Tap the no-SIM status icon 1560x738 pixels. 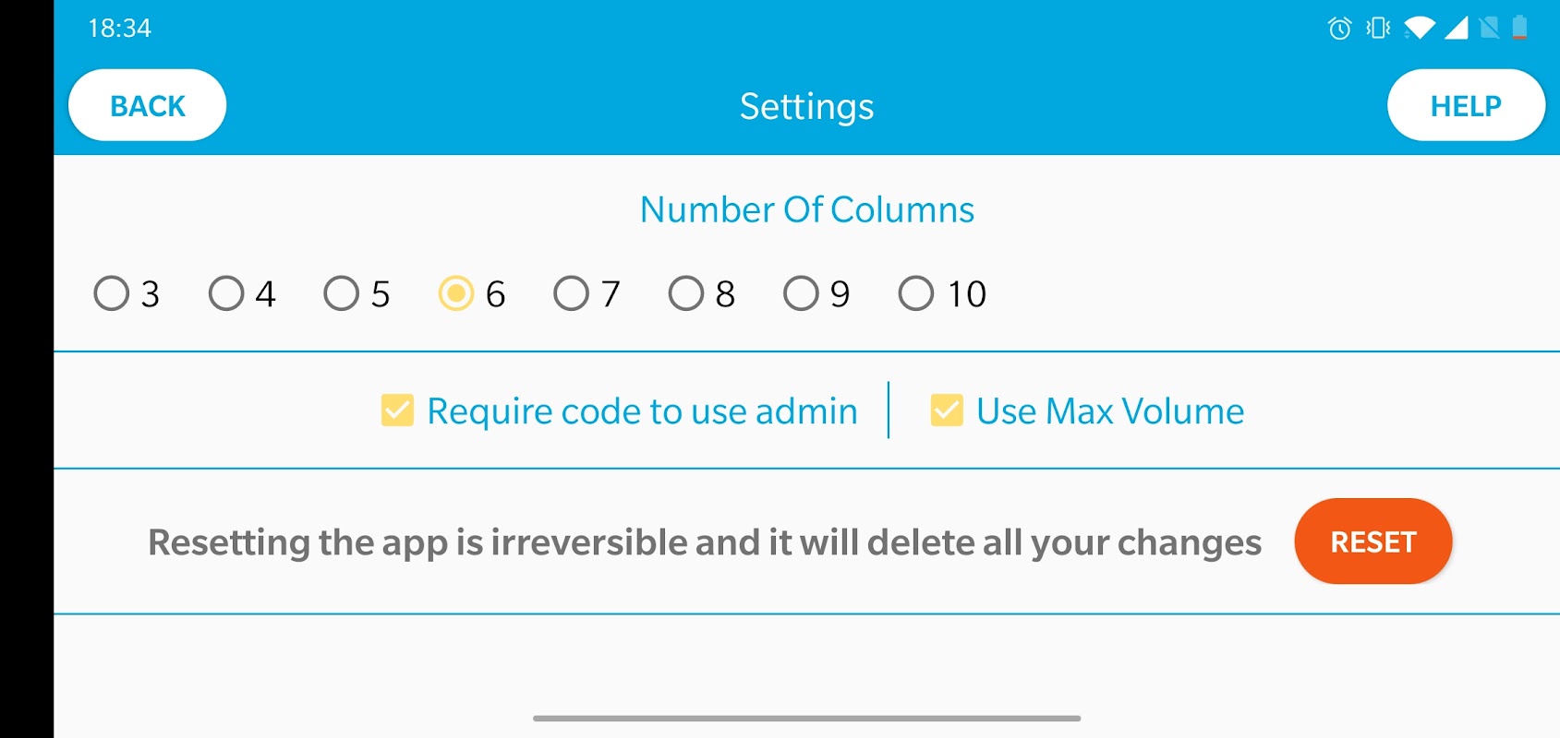[x=1489, y=29]
